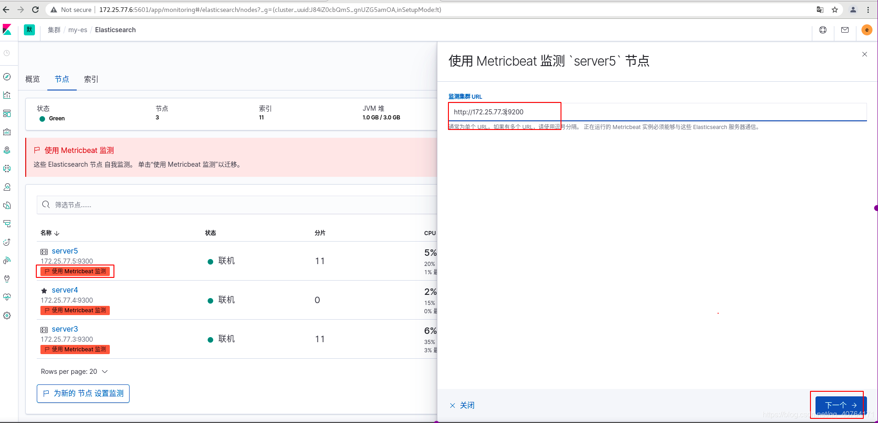Sort by 名称 column header

50,233
